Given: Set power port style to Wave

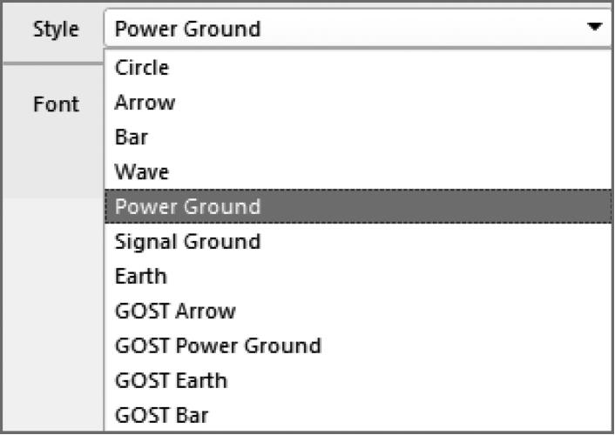Looking at the screenshot, I should tap(142, 172).
